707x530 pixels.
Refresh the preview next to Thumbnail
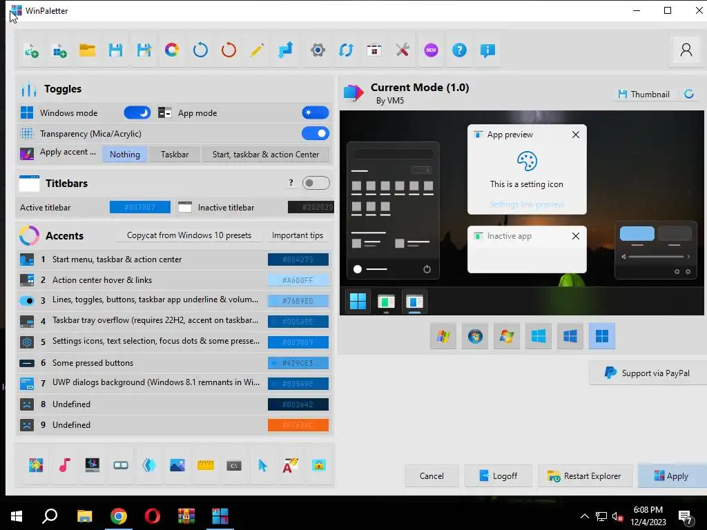pos(689,94)
